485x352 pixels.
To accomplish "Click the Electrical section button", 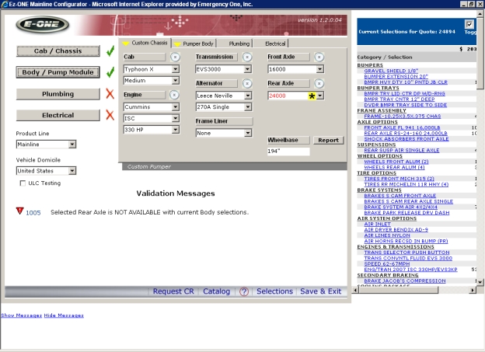I will coord(58,115).
